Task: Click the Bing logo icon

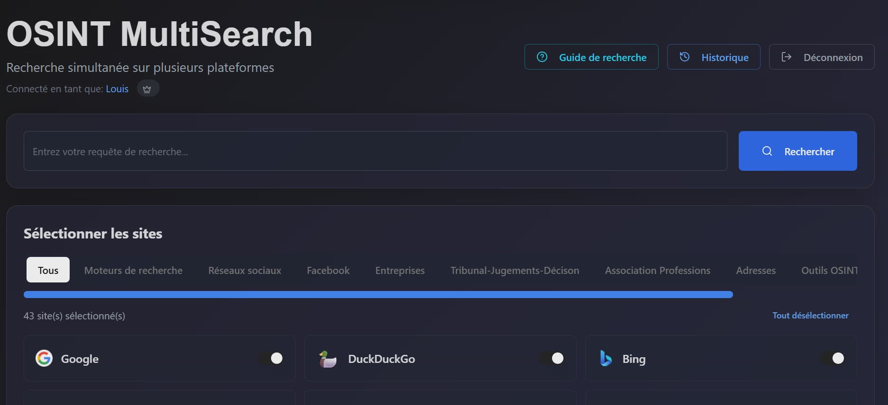Action: (x=606, y=359)
